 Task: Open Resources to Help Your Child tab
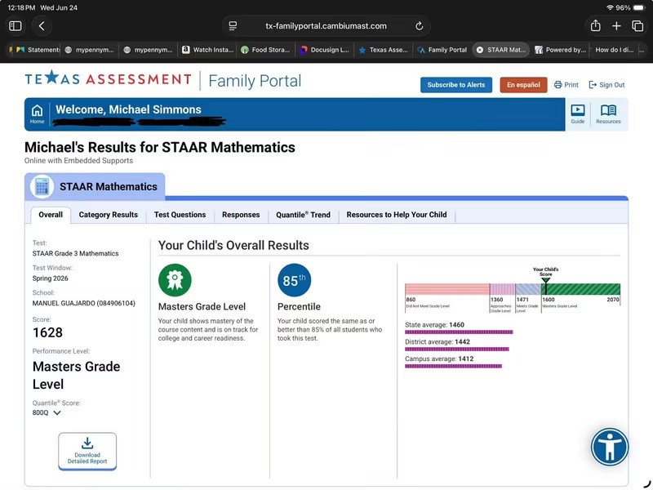(x=397, y=215)
